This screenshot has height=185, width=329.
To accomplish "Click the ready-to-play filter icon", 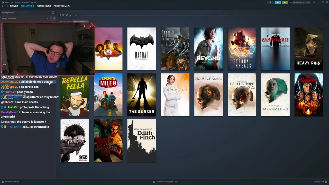I will (54, 18).
